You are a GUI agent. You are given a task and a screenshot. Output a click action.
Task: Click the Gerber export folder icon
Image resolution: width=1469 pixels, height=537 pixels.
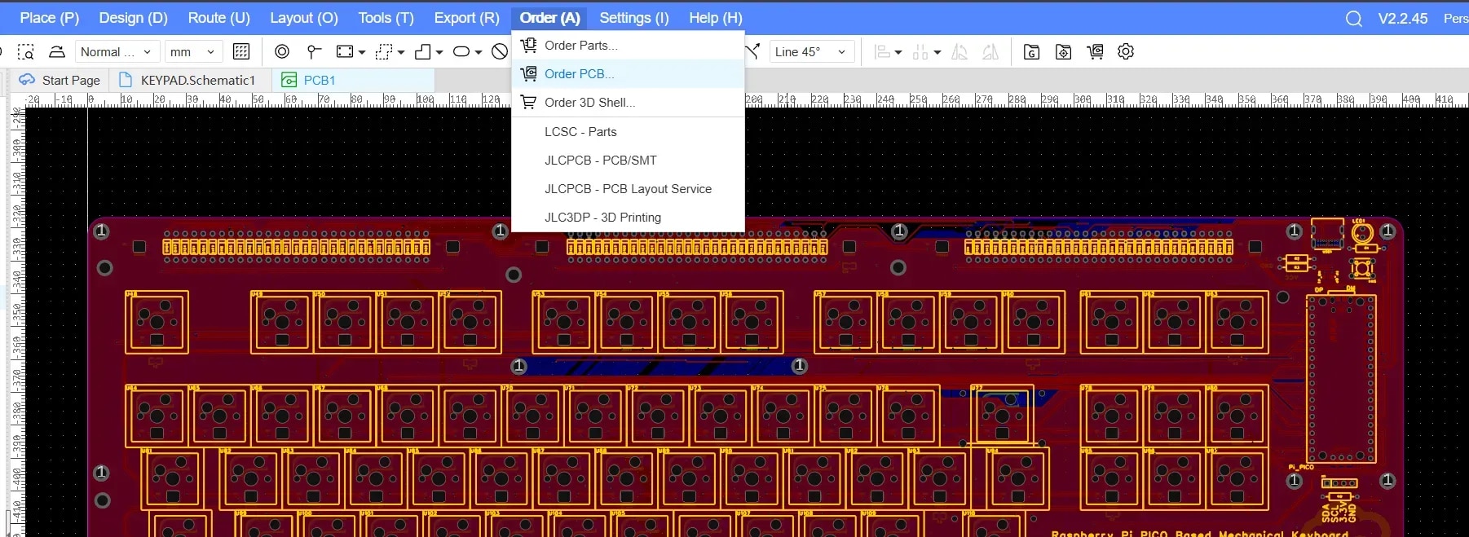click(x=1031, y=51)
